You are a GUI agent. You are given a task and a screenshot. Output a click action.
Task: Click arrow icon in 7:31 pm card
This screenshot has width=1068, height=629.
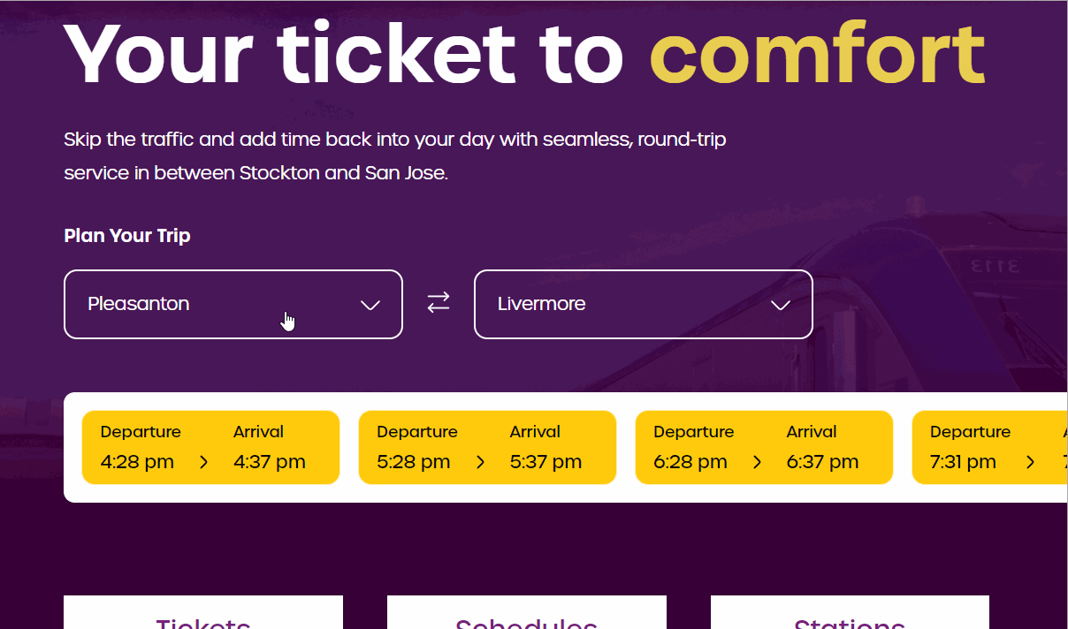pyautogui.click(x=1031, y=462)
